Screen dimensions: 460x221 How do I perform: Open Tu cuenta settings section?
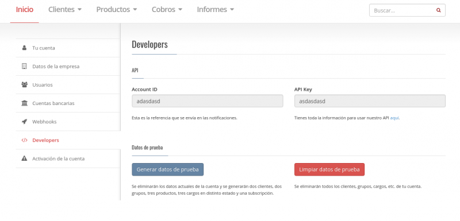point(68,48)
